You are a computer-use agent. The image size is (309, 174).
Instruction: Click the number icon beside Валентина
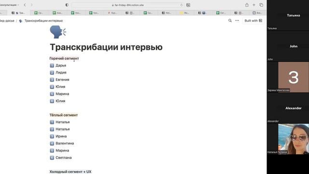(x=52, y=144)
